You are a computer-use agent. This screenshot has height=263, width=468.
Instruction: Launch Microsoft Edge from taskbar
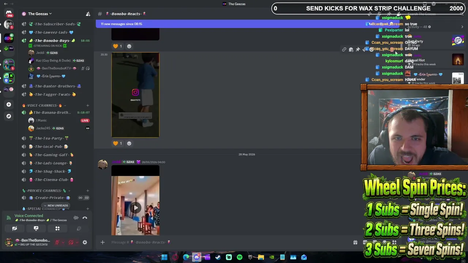(186, 257)
